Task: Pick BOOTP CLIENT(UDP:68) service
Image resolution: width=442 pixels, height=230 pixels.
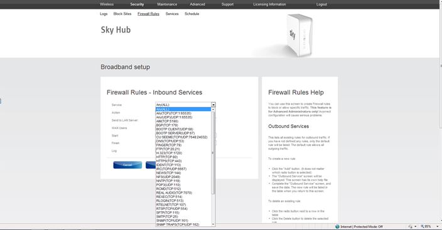Action: tap(183, 129)
